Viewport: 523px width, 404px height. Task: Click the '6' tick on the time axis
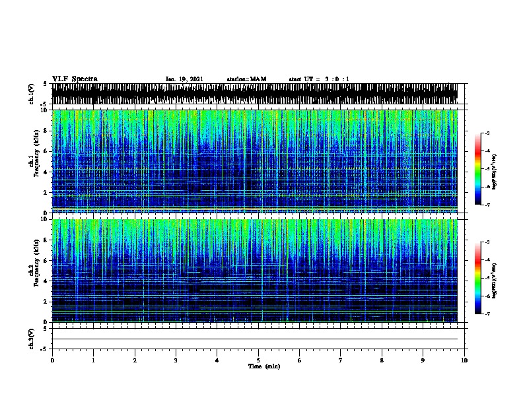pyautogui.click(x=300, y=360)
